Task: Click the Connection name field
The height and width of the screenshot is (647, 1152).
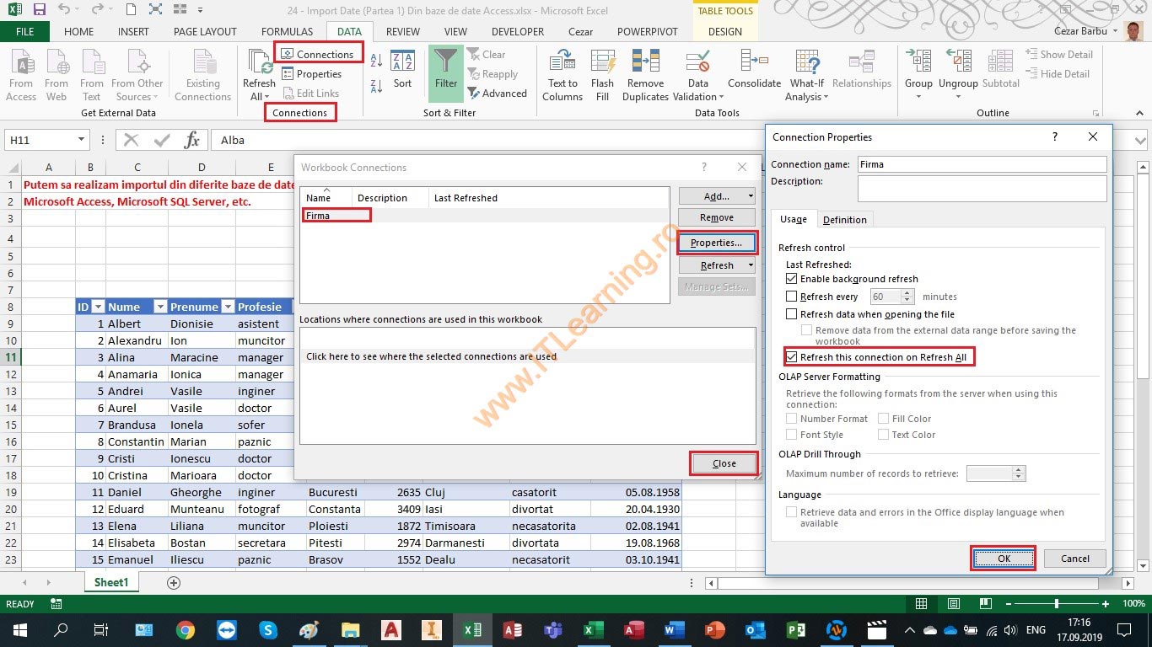Action: tap(982, 164)
